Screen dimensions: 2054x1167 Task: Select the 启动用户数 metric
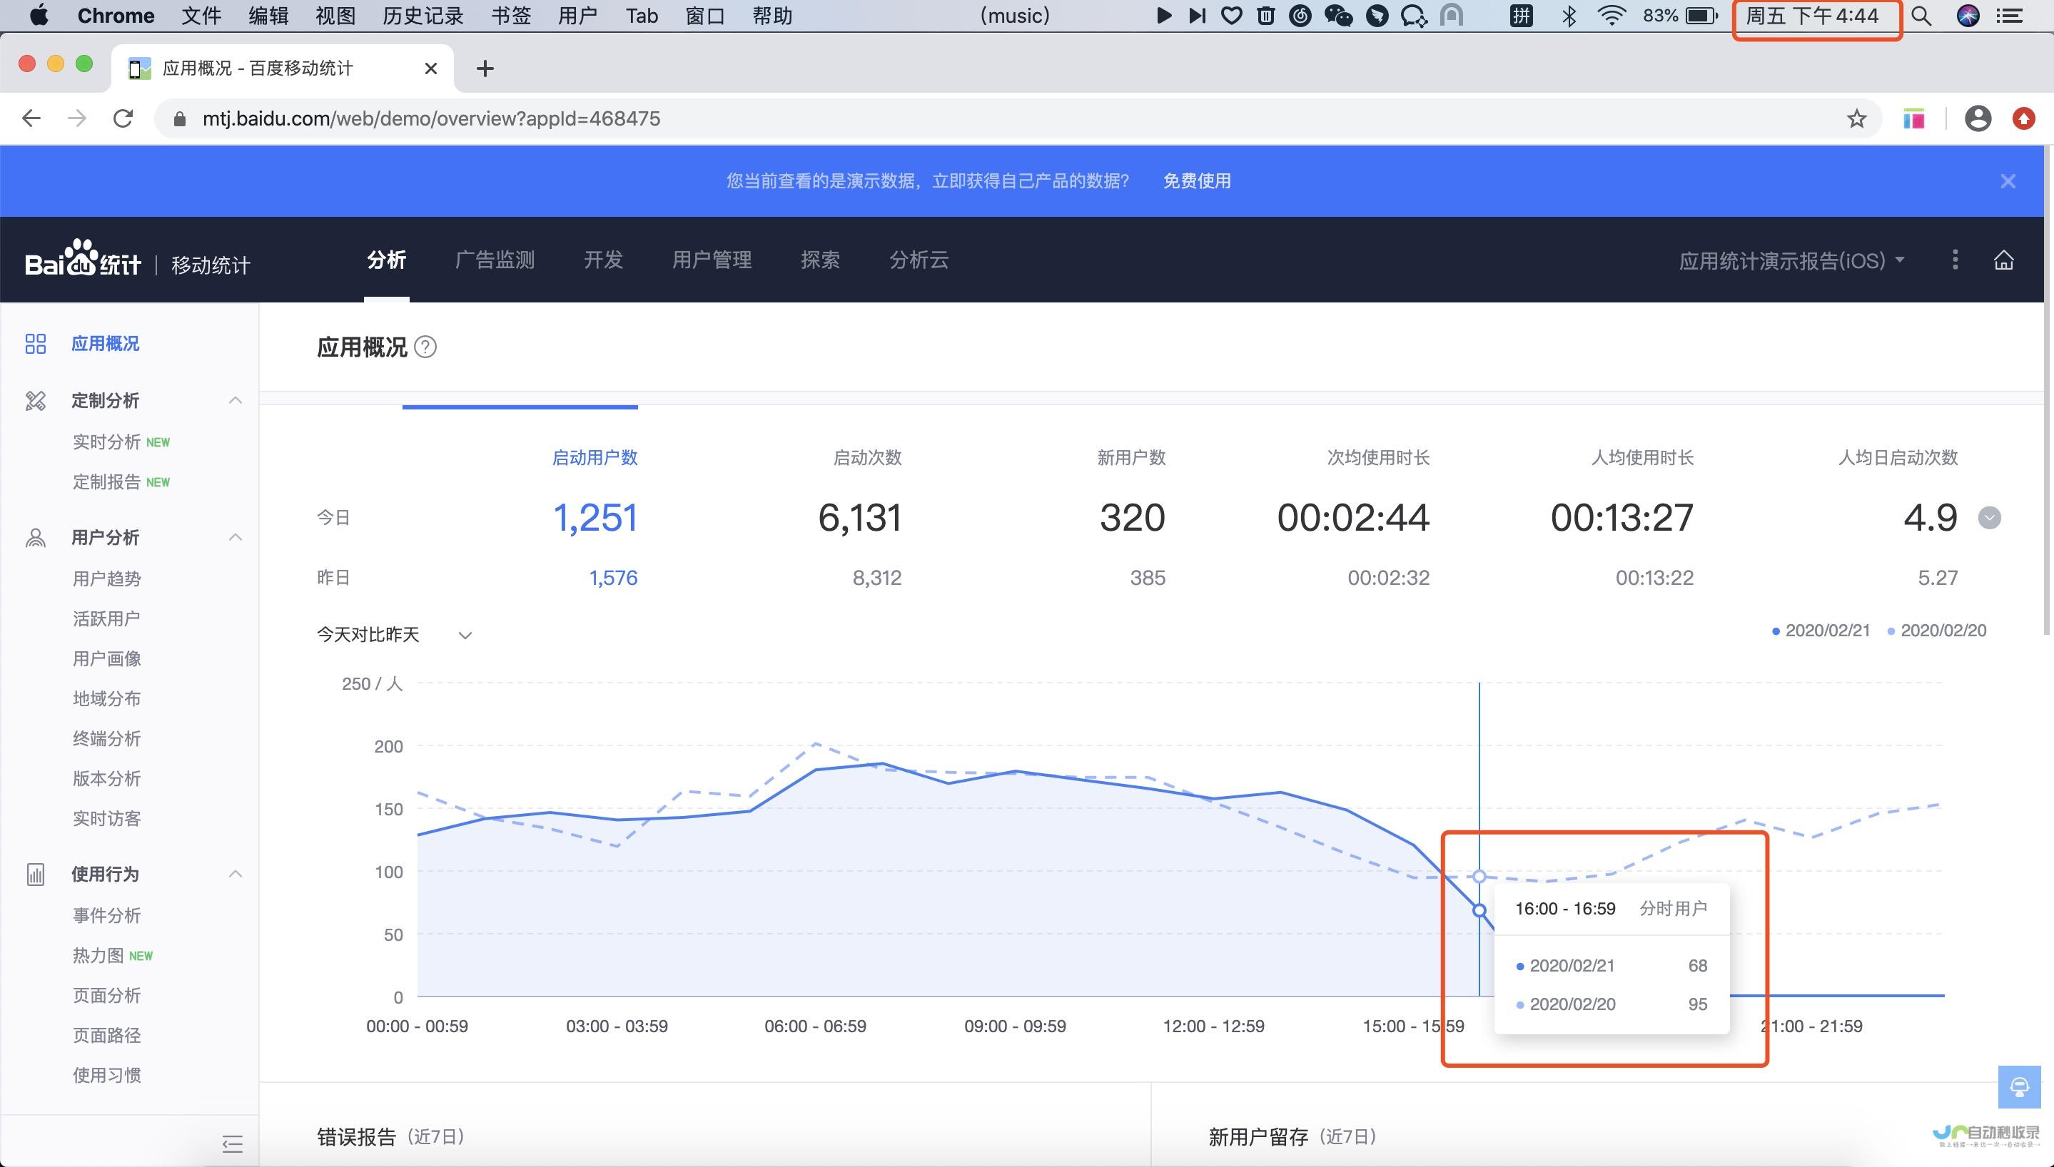595,458
